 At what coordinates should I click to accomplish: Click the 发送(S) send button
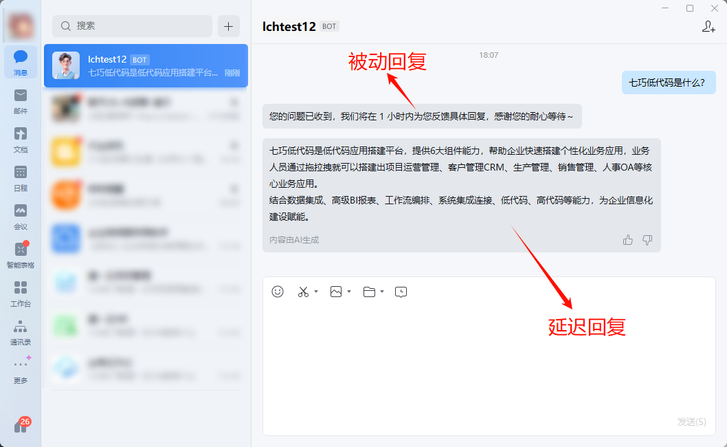691,422
